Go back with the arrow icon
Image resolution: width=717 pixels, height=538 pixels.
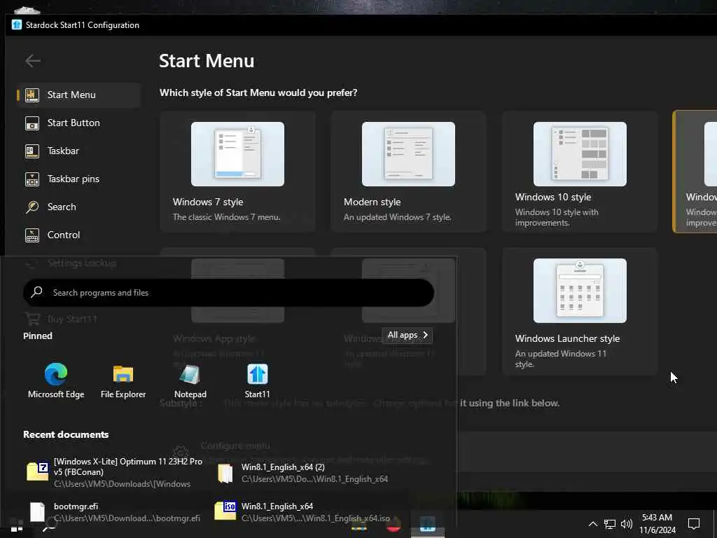tap(33, 60)
